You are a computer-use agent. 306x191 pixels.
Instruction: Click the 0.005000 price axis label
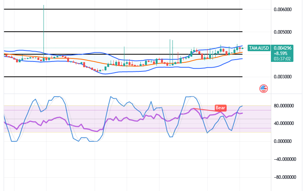pyautogui.click(x=283, y=32)
